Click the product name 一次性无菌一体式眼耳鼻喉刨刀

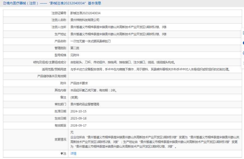coord(90,41)
